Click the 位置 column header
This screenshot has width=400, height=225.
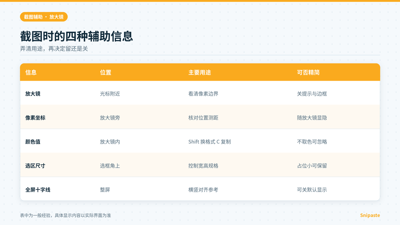[x=106, y=72]
